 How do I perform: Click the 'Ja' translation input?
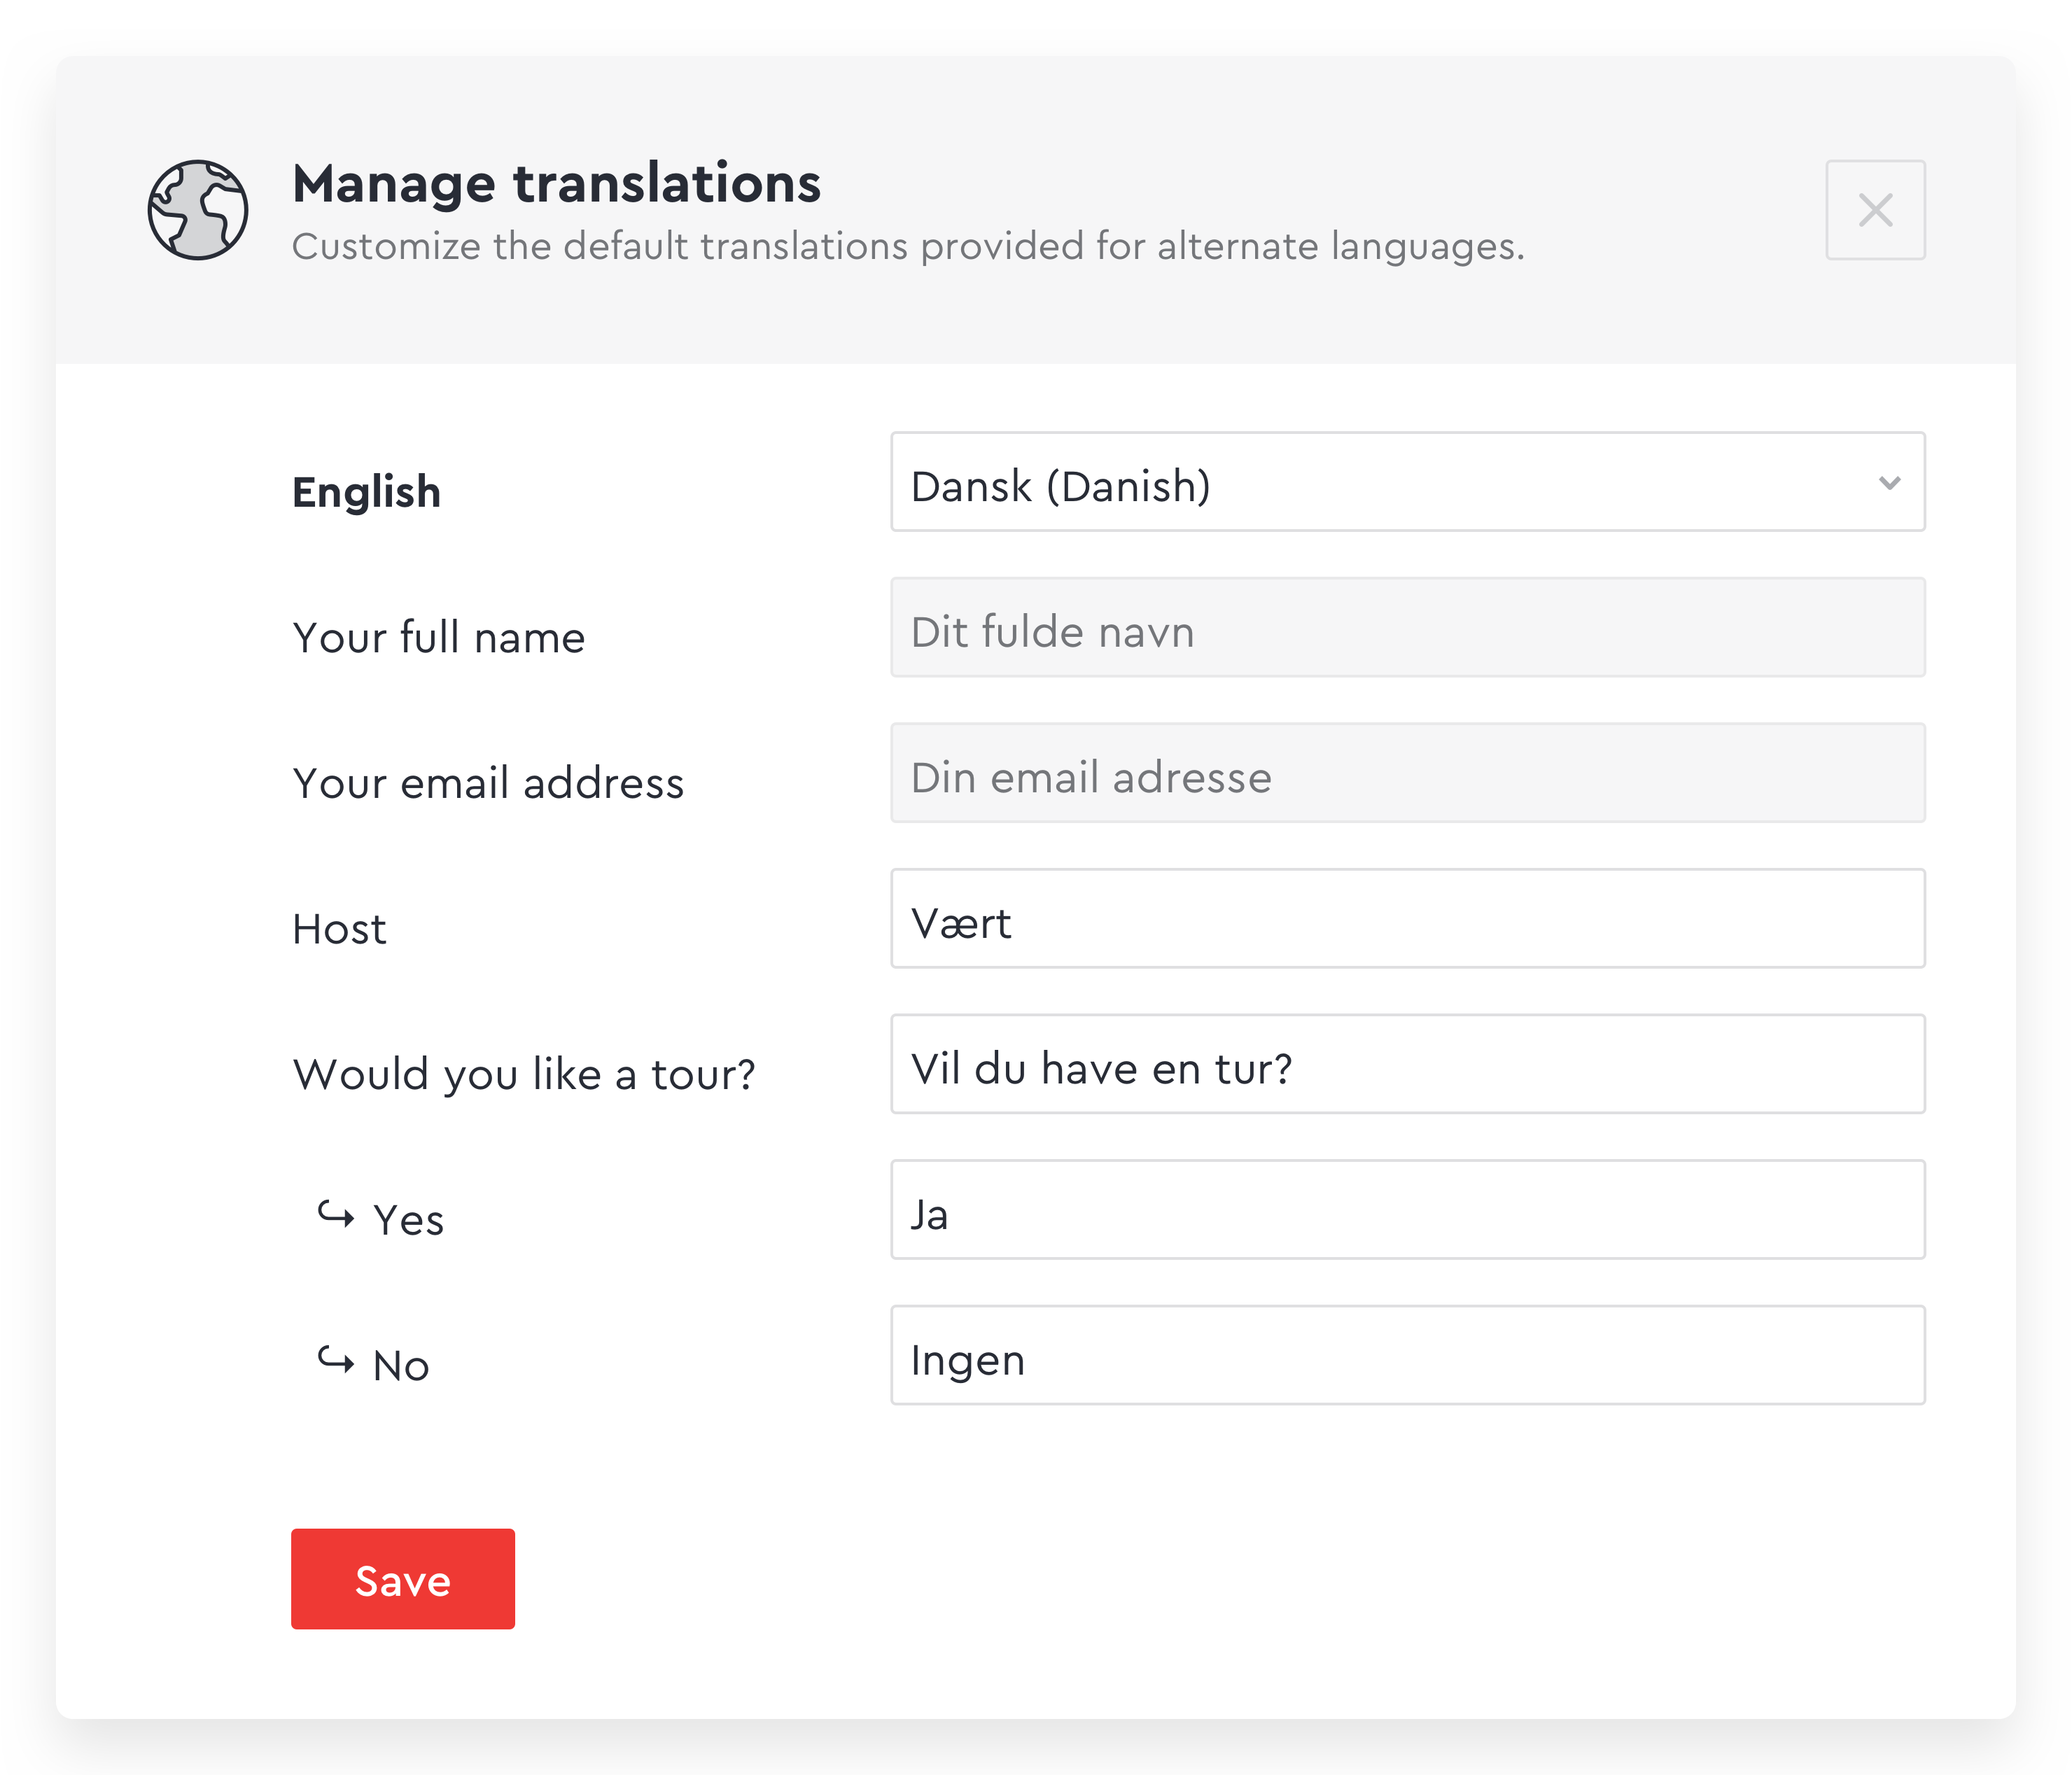[1406, 1210]
